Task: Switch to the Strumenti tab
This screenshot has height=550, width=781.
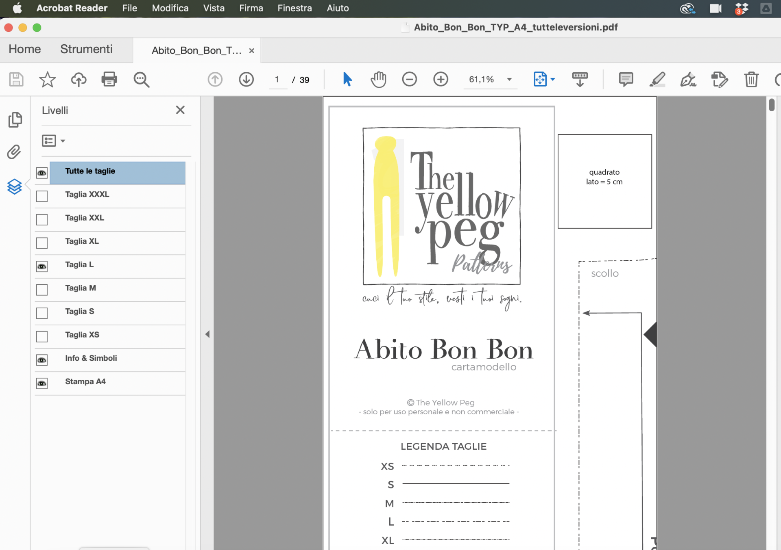Action: (x=86, y=49)
